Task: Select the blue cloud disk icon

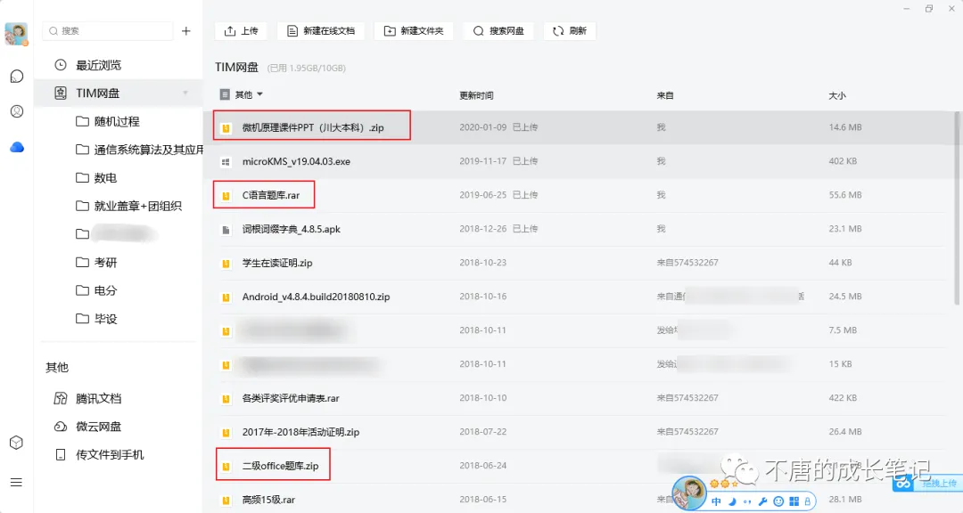Action: point(17,147)
